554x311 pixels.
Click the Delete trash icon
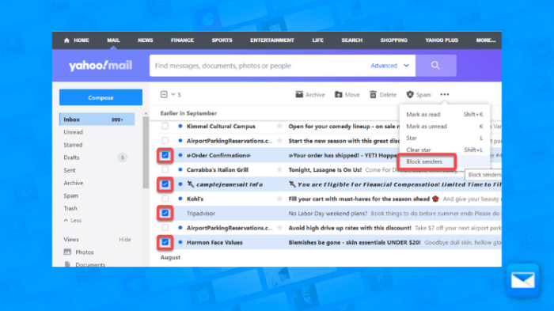point(373,94)
